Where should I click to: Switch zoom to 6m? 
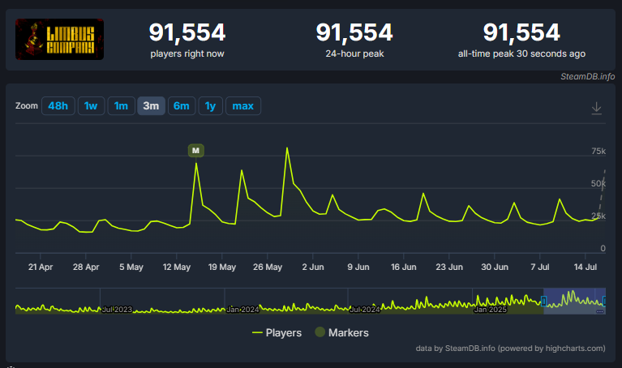coord(182,106)
